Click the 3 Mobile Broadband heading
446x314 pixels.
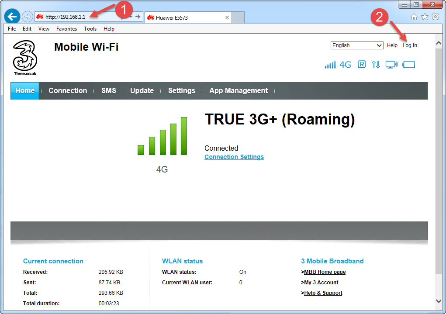332,261
